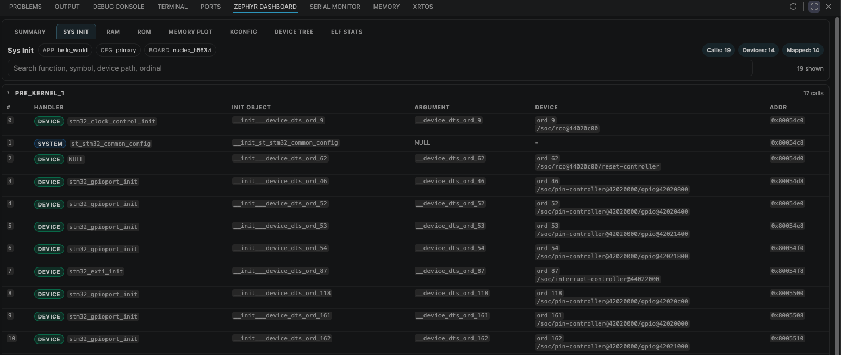Viewport: 841px width, 355px height.
Task: Click device path /soc/rcc@44020c00/reset-controller
Action: (598, 166)
